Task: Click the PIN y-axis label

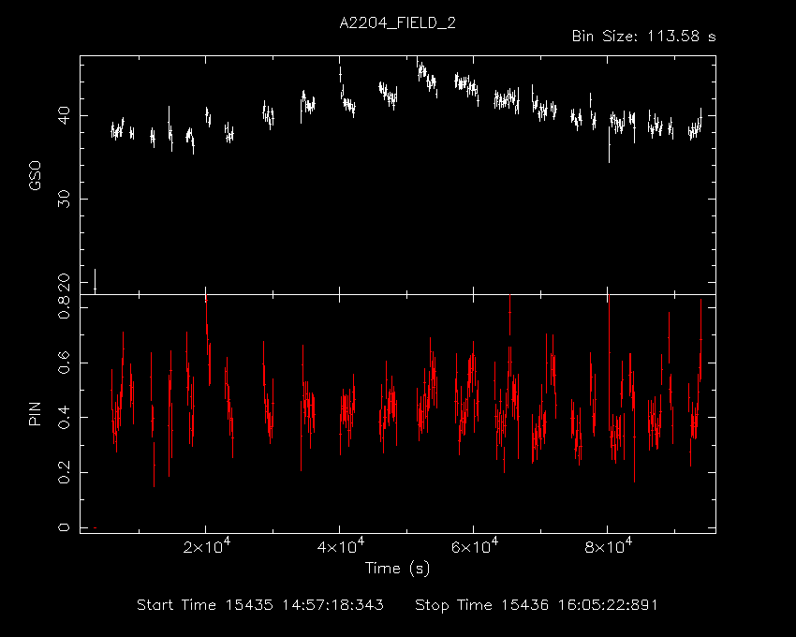Action: click(x=35, y=413)
